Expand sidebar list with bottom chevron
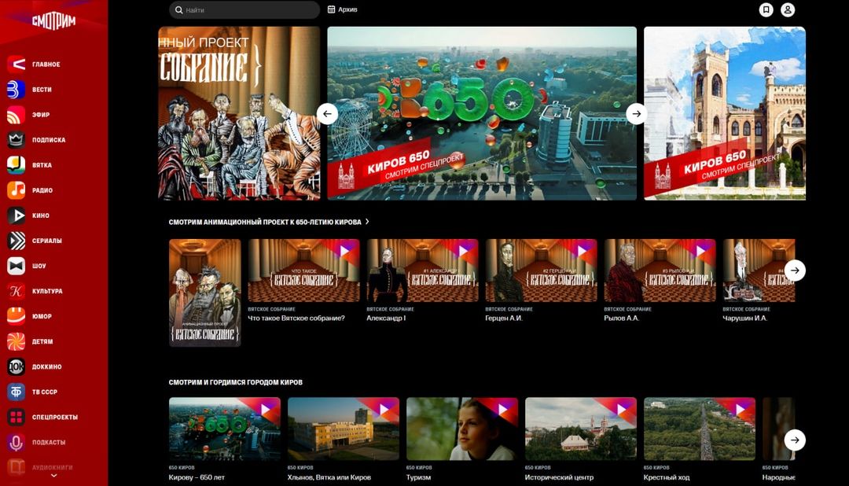The image size is (849, 486). click(x=53, y=475)
